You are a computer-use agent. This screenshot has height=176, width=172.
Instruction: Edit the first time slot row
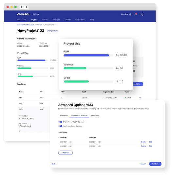click(150, 142)
